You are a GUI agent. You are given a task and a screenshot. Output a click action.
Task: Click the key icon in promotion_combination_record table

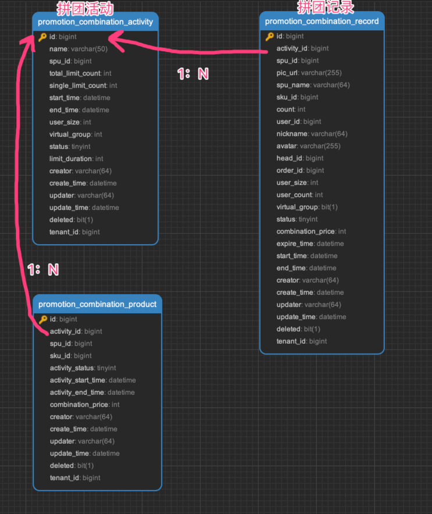pyautogui.click(x=270, y=36)
